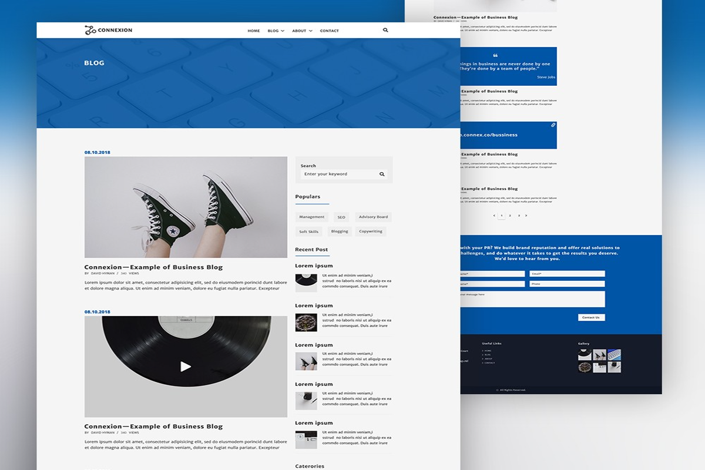Open the Connexion—Example of Business Blog post title
Viewport: 705px width, 470px height.
155,267
